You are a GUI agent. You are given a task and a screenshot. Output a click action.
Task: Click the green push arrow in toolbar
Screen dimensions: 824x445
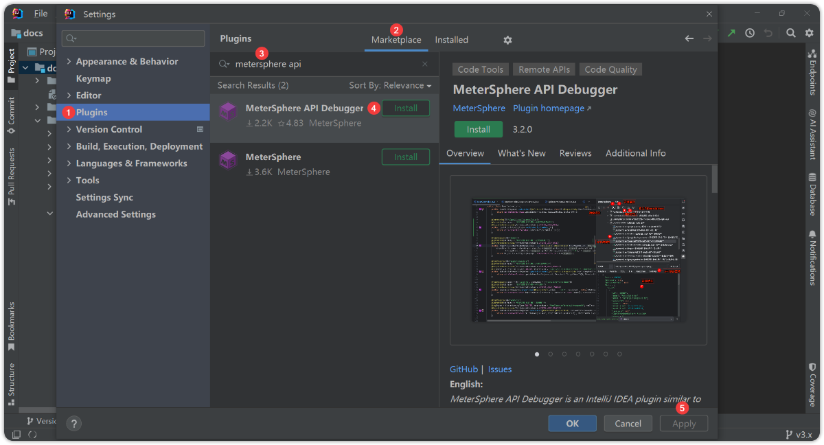(x=732, y=33)
